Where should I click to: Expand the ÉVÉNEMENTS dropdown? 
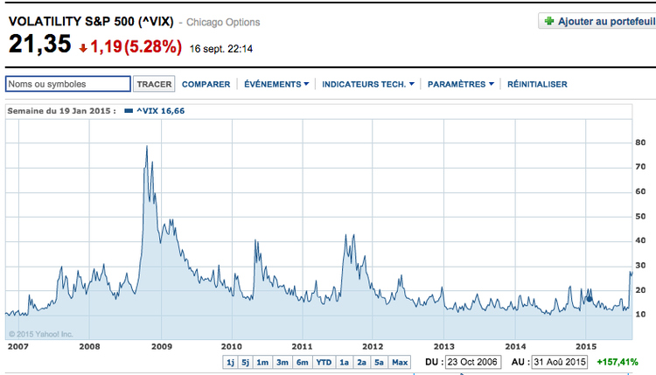(276, 85)
